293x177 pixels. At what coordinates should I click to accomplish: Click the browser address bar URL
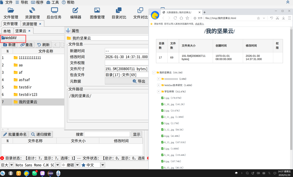pos(221,18)
